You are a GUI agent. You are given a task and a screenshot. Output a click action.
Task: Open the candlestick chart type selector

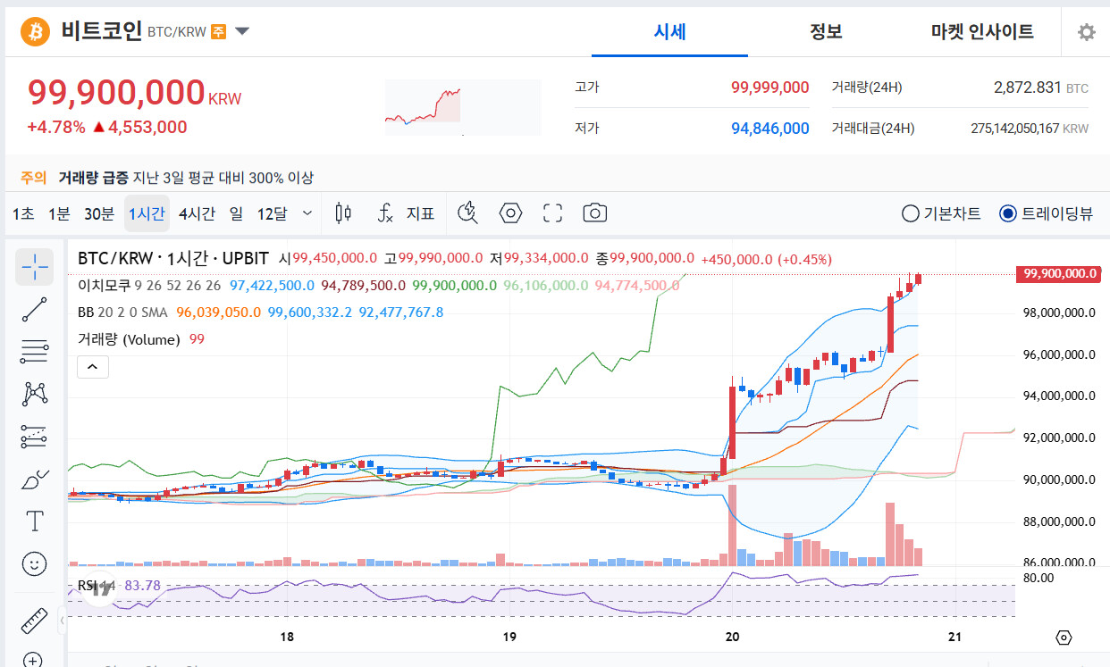[343, 213]
